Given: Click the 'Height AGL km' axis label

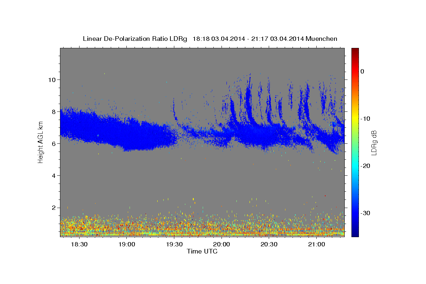Looking at the screenshot, I should (x=40, y=142).
